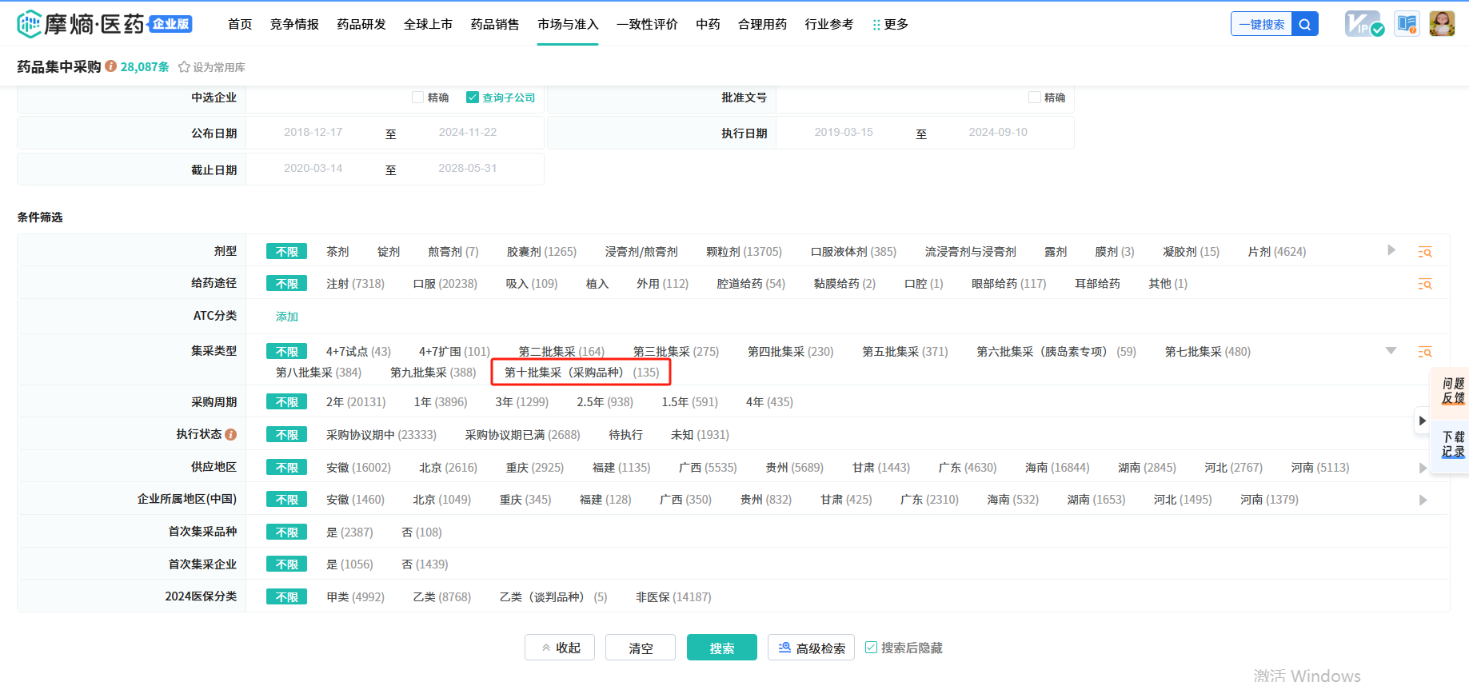1469x682 pixels.
Task: Click the magnifier icon beside 一键搜索
Action: (1304, 24)
